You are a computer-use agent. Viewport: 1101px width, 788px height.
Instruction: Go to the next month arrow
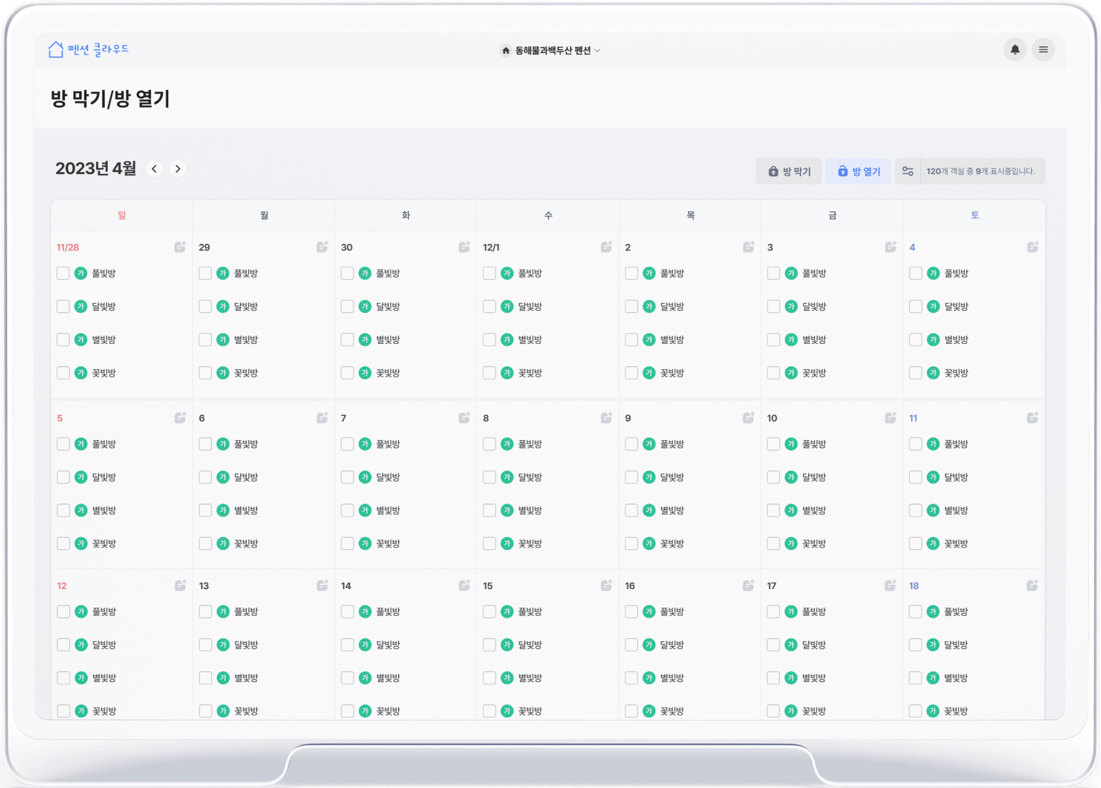click(x=178, y=169)
